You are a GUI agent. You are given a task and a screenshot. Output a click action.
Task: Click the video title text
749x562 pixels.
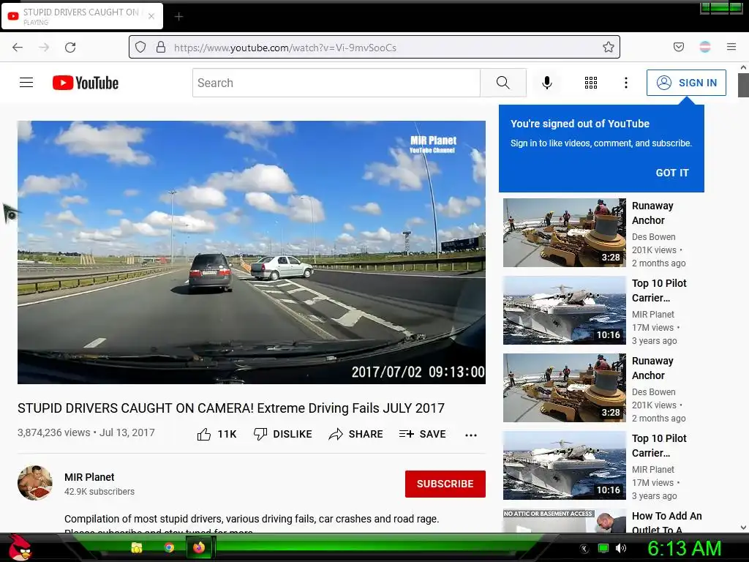click(x=231, y=408)
